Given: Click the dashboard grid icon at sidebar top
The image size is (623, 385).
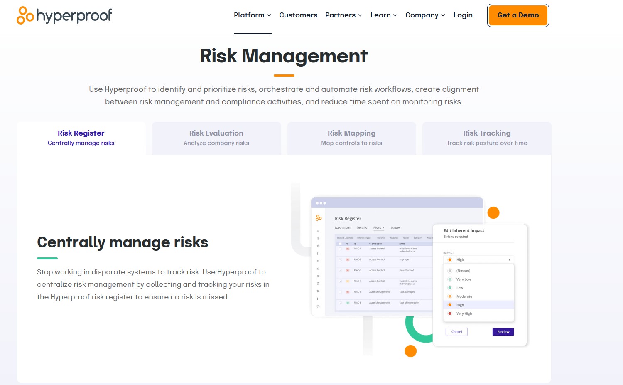Looking at the screenshot, I should click(318, 230).
